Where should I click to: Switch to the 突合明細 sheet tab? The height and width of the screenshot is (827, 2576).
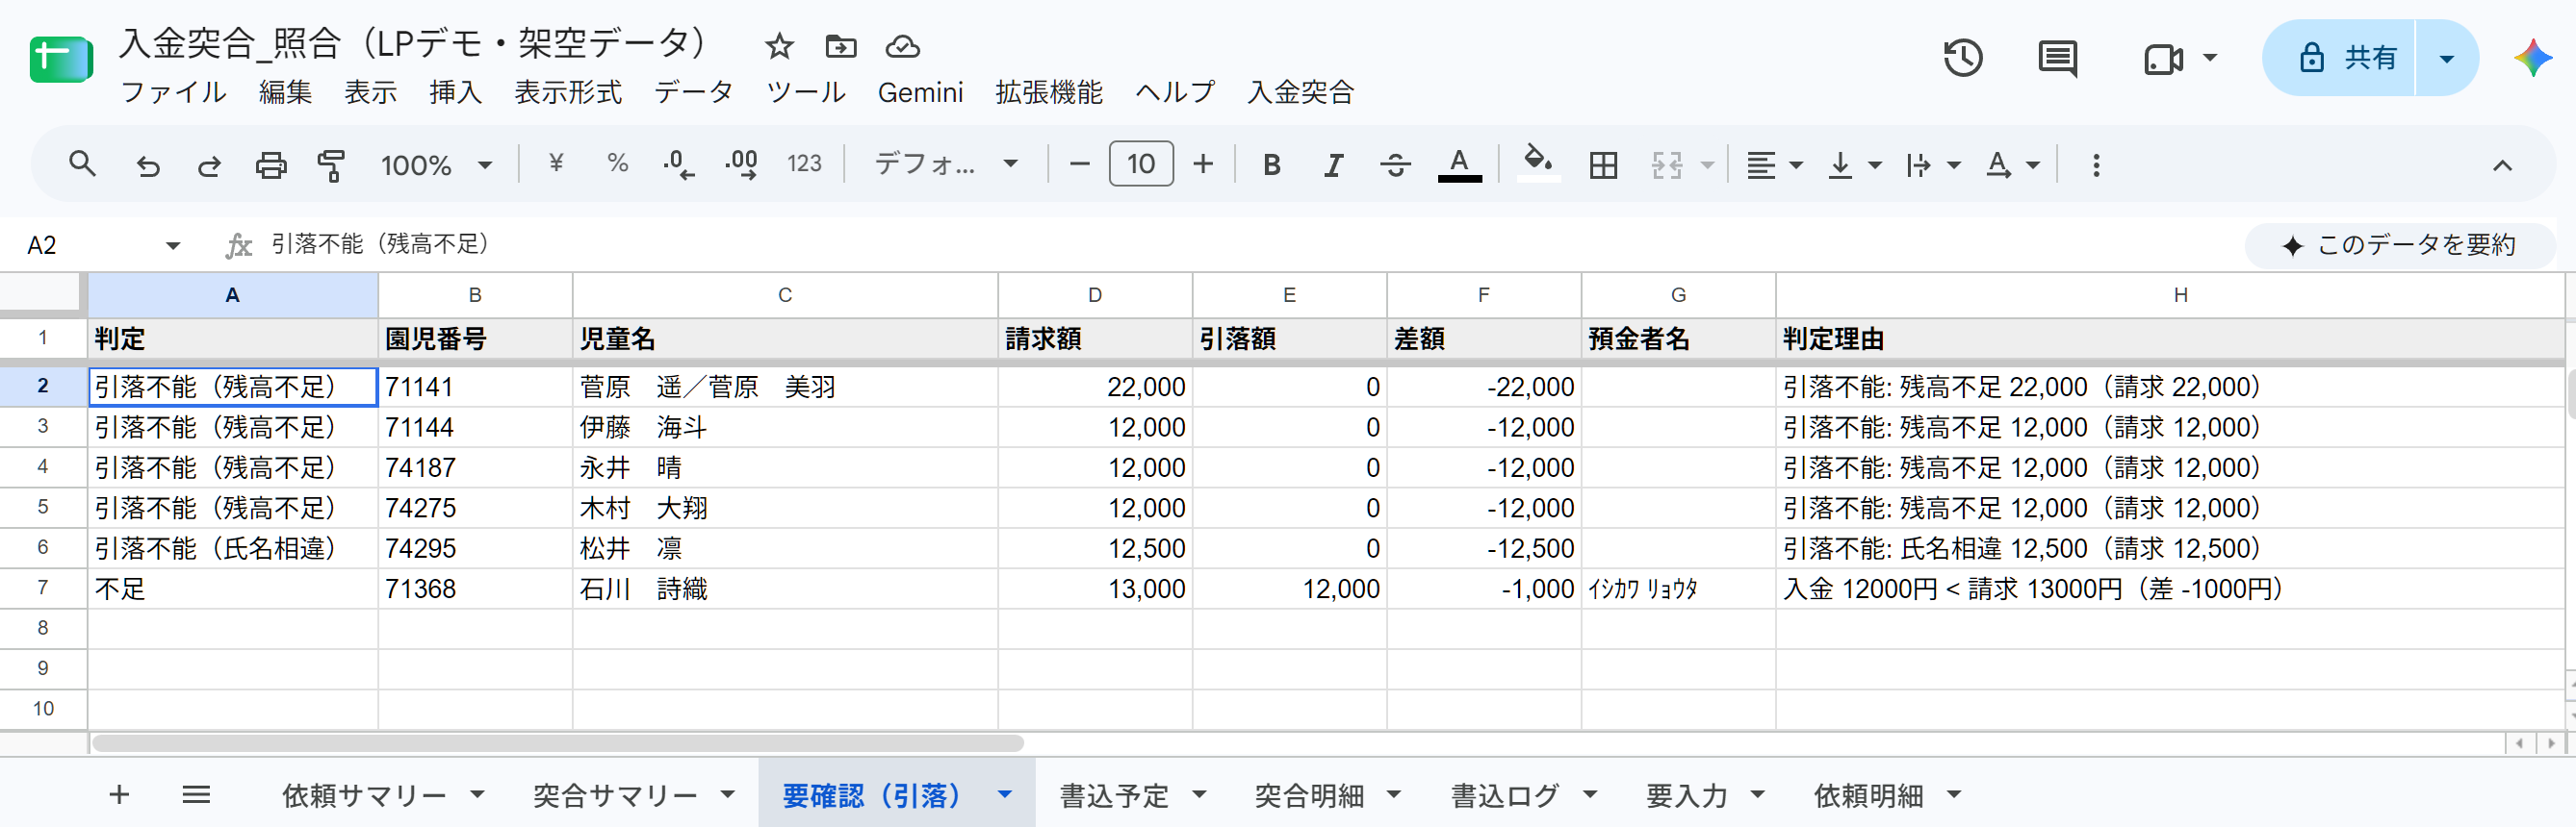tap(1309, 796)
